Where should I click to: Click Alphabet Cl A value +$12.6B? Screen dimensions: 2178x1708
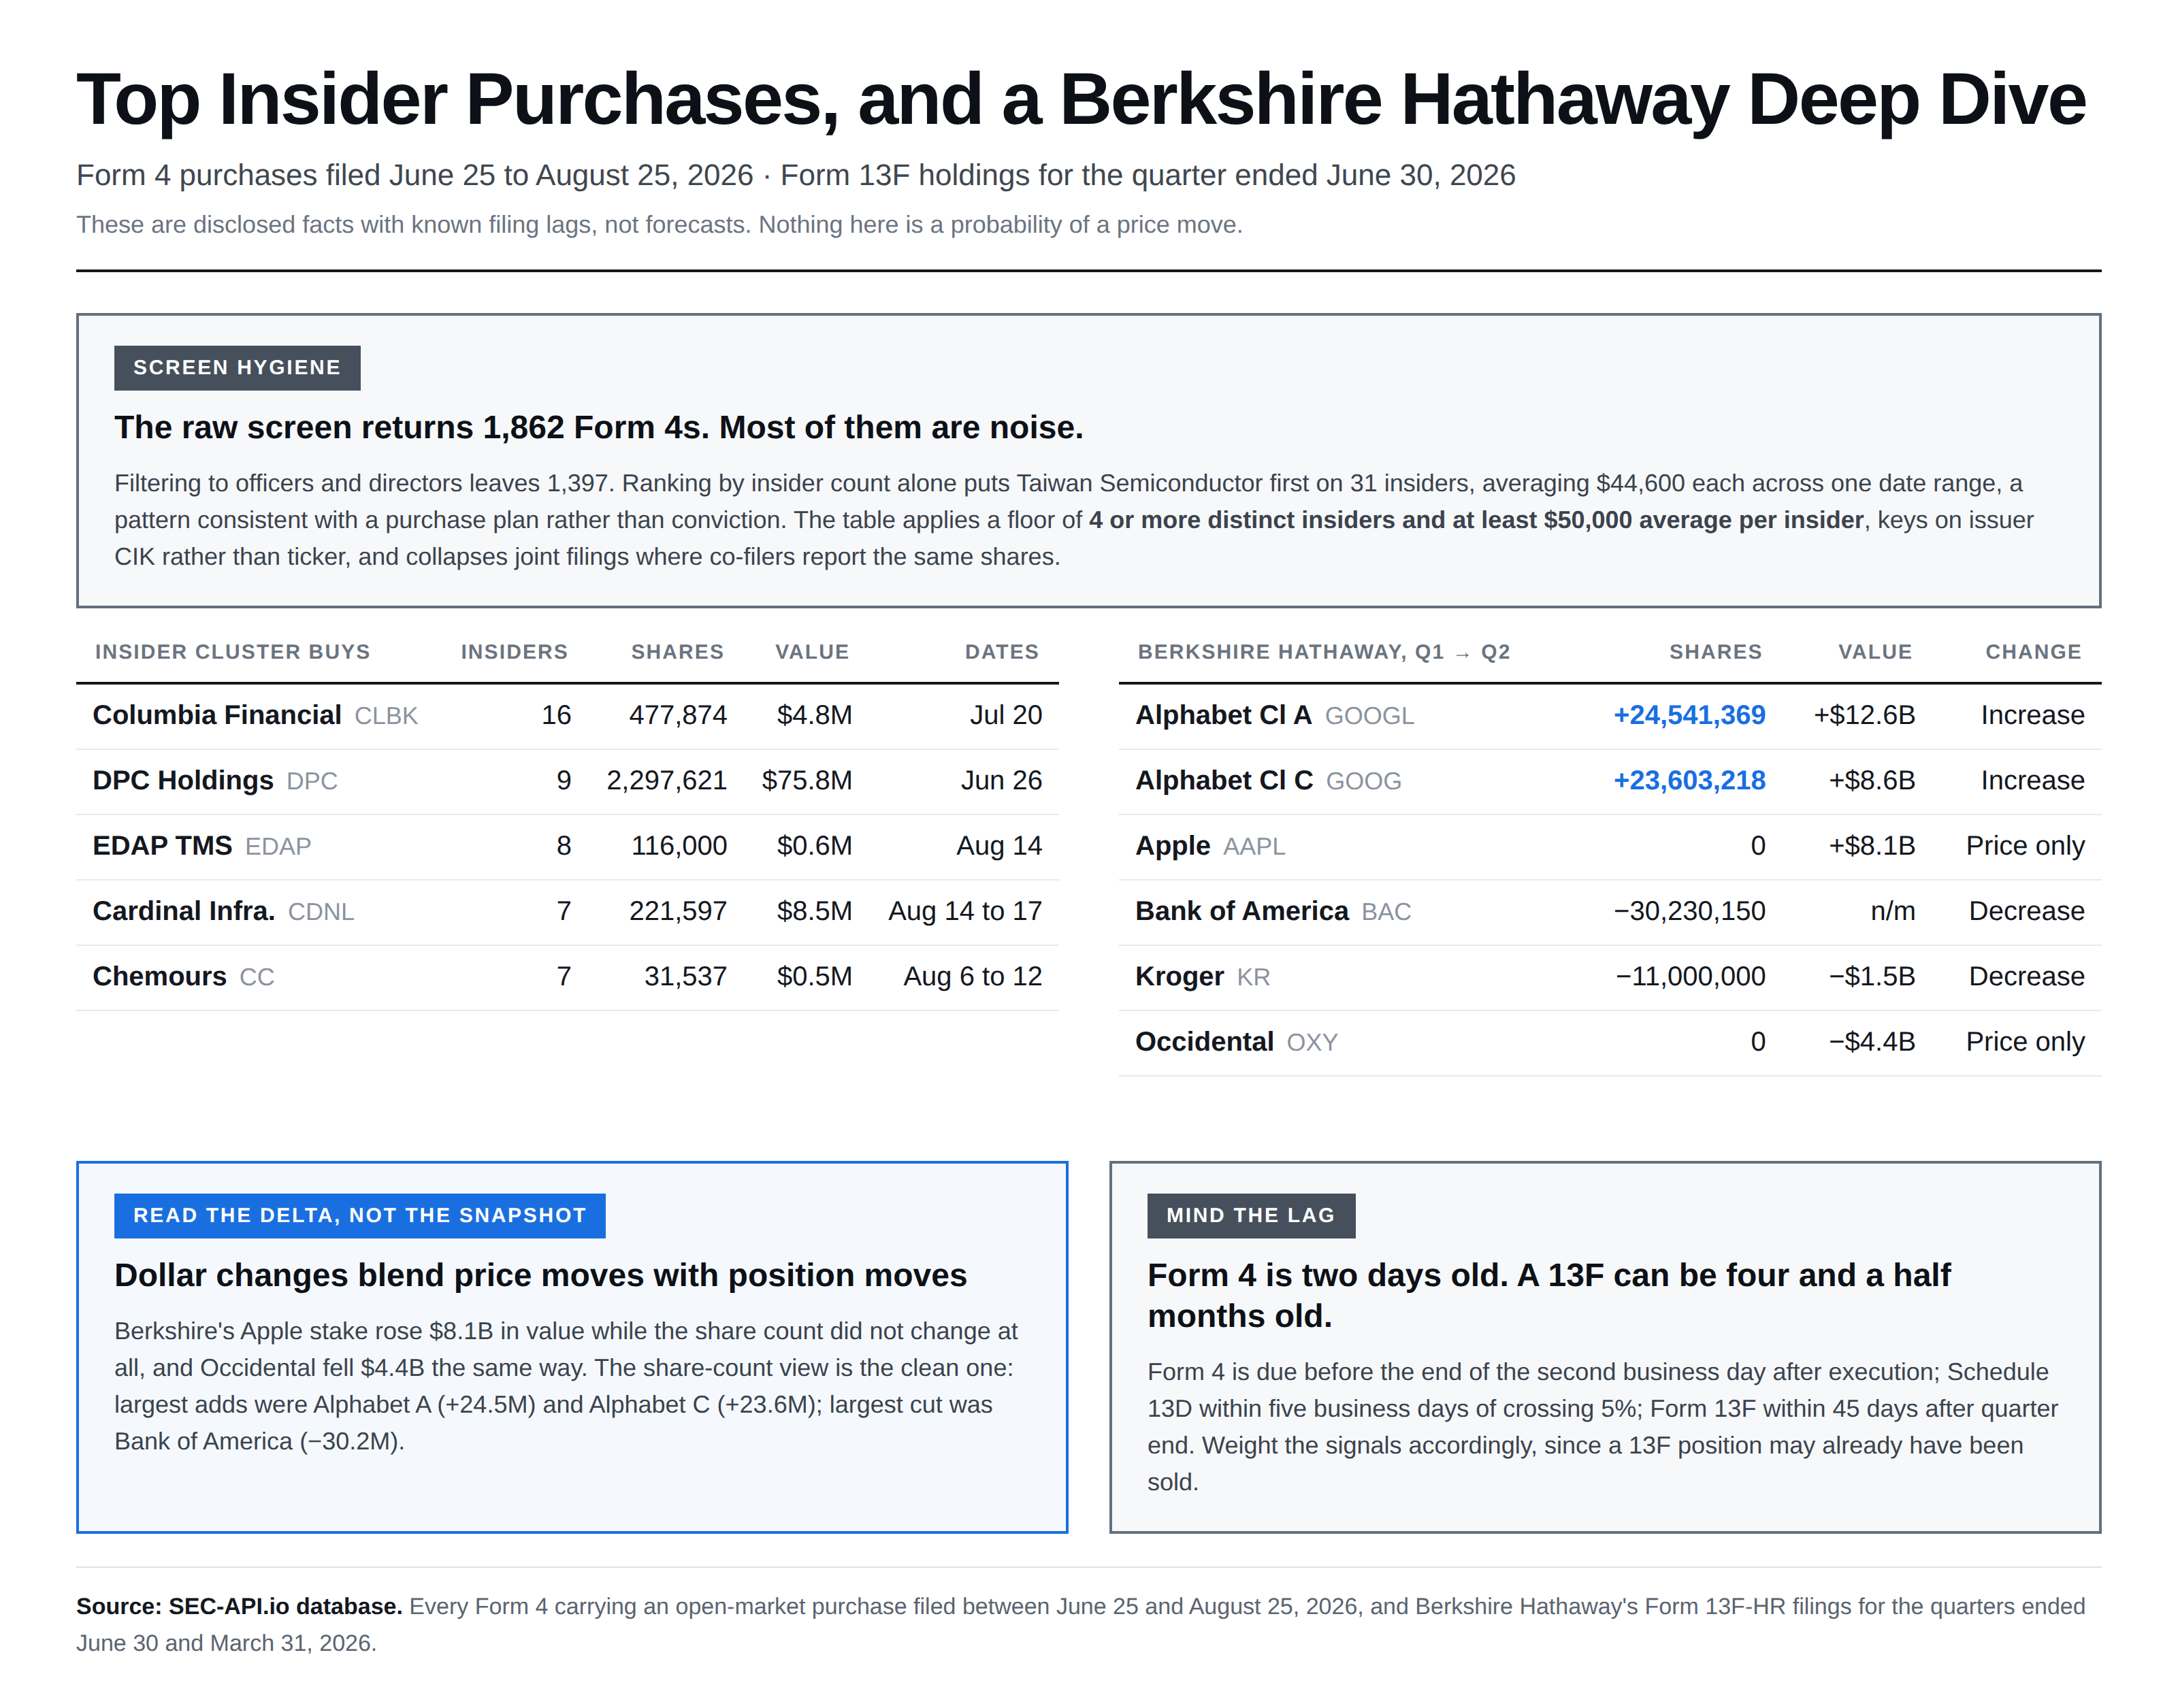coord(1865,715)
